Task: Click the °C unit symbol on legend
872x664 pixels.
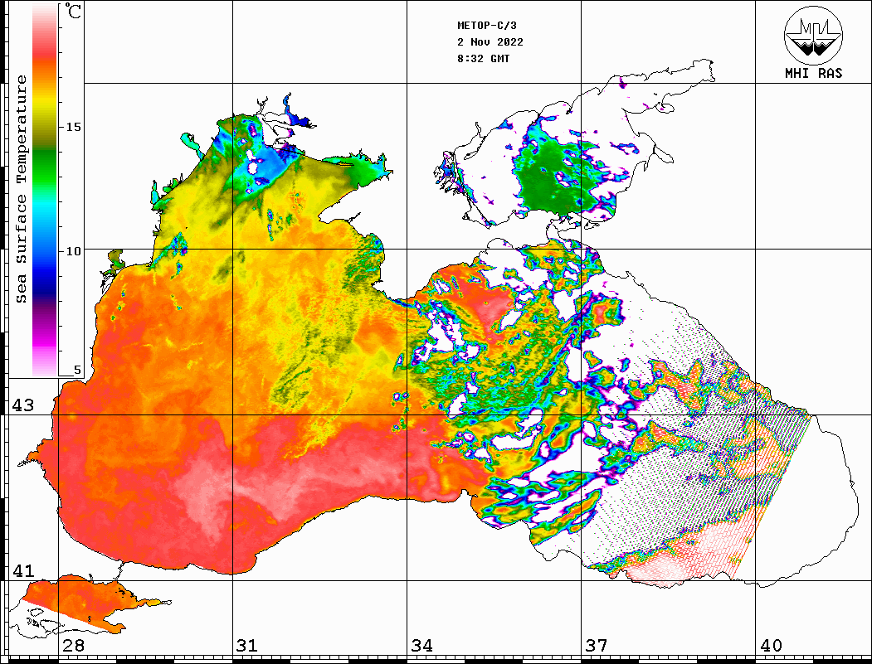Action: pos(74,13)
